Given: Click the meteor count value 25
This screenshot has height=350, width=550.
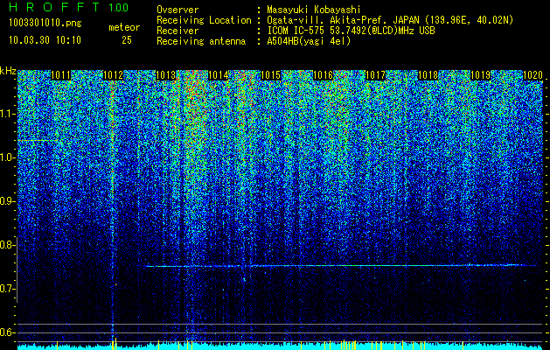Looking at the screenshot, I should 127,40.
